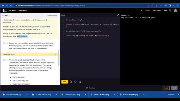Click the console output 'Hello, Fey'
The image size is (180, 101).
pos(126,15)
